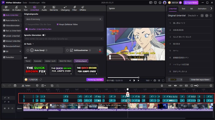Open the Text tool in top toolbar
Viewport: 215px width, 120px height.
tap(26, 8)
